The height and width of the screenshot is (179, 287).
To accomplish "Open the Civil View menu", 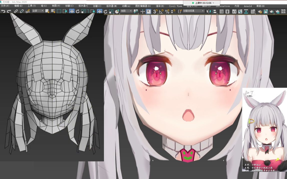I will tap(175, 6).
